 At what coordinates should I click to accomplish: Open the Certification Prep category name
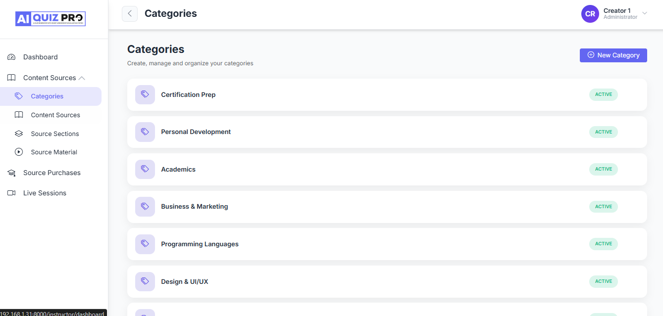click(188, 94)
